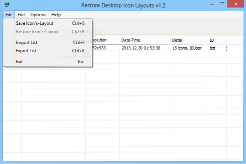Screen dimensions: 246x164
Task: Click Import List in the File menu
Action: [x=27, y=42]
